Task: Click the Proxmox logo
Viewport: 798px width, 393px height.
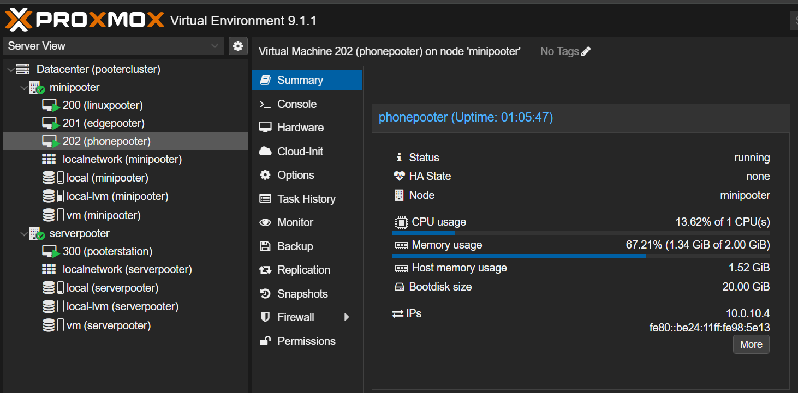Action: [85, 20]
